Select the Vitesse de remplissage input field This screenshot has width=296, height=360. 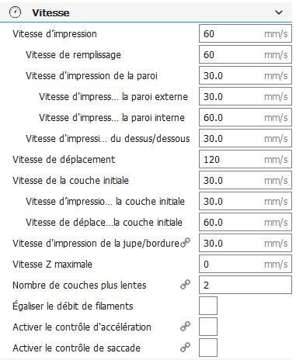point(246,54)
